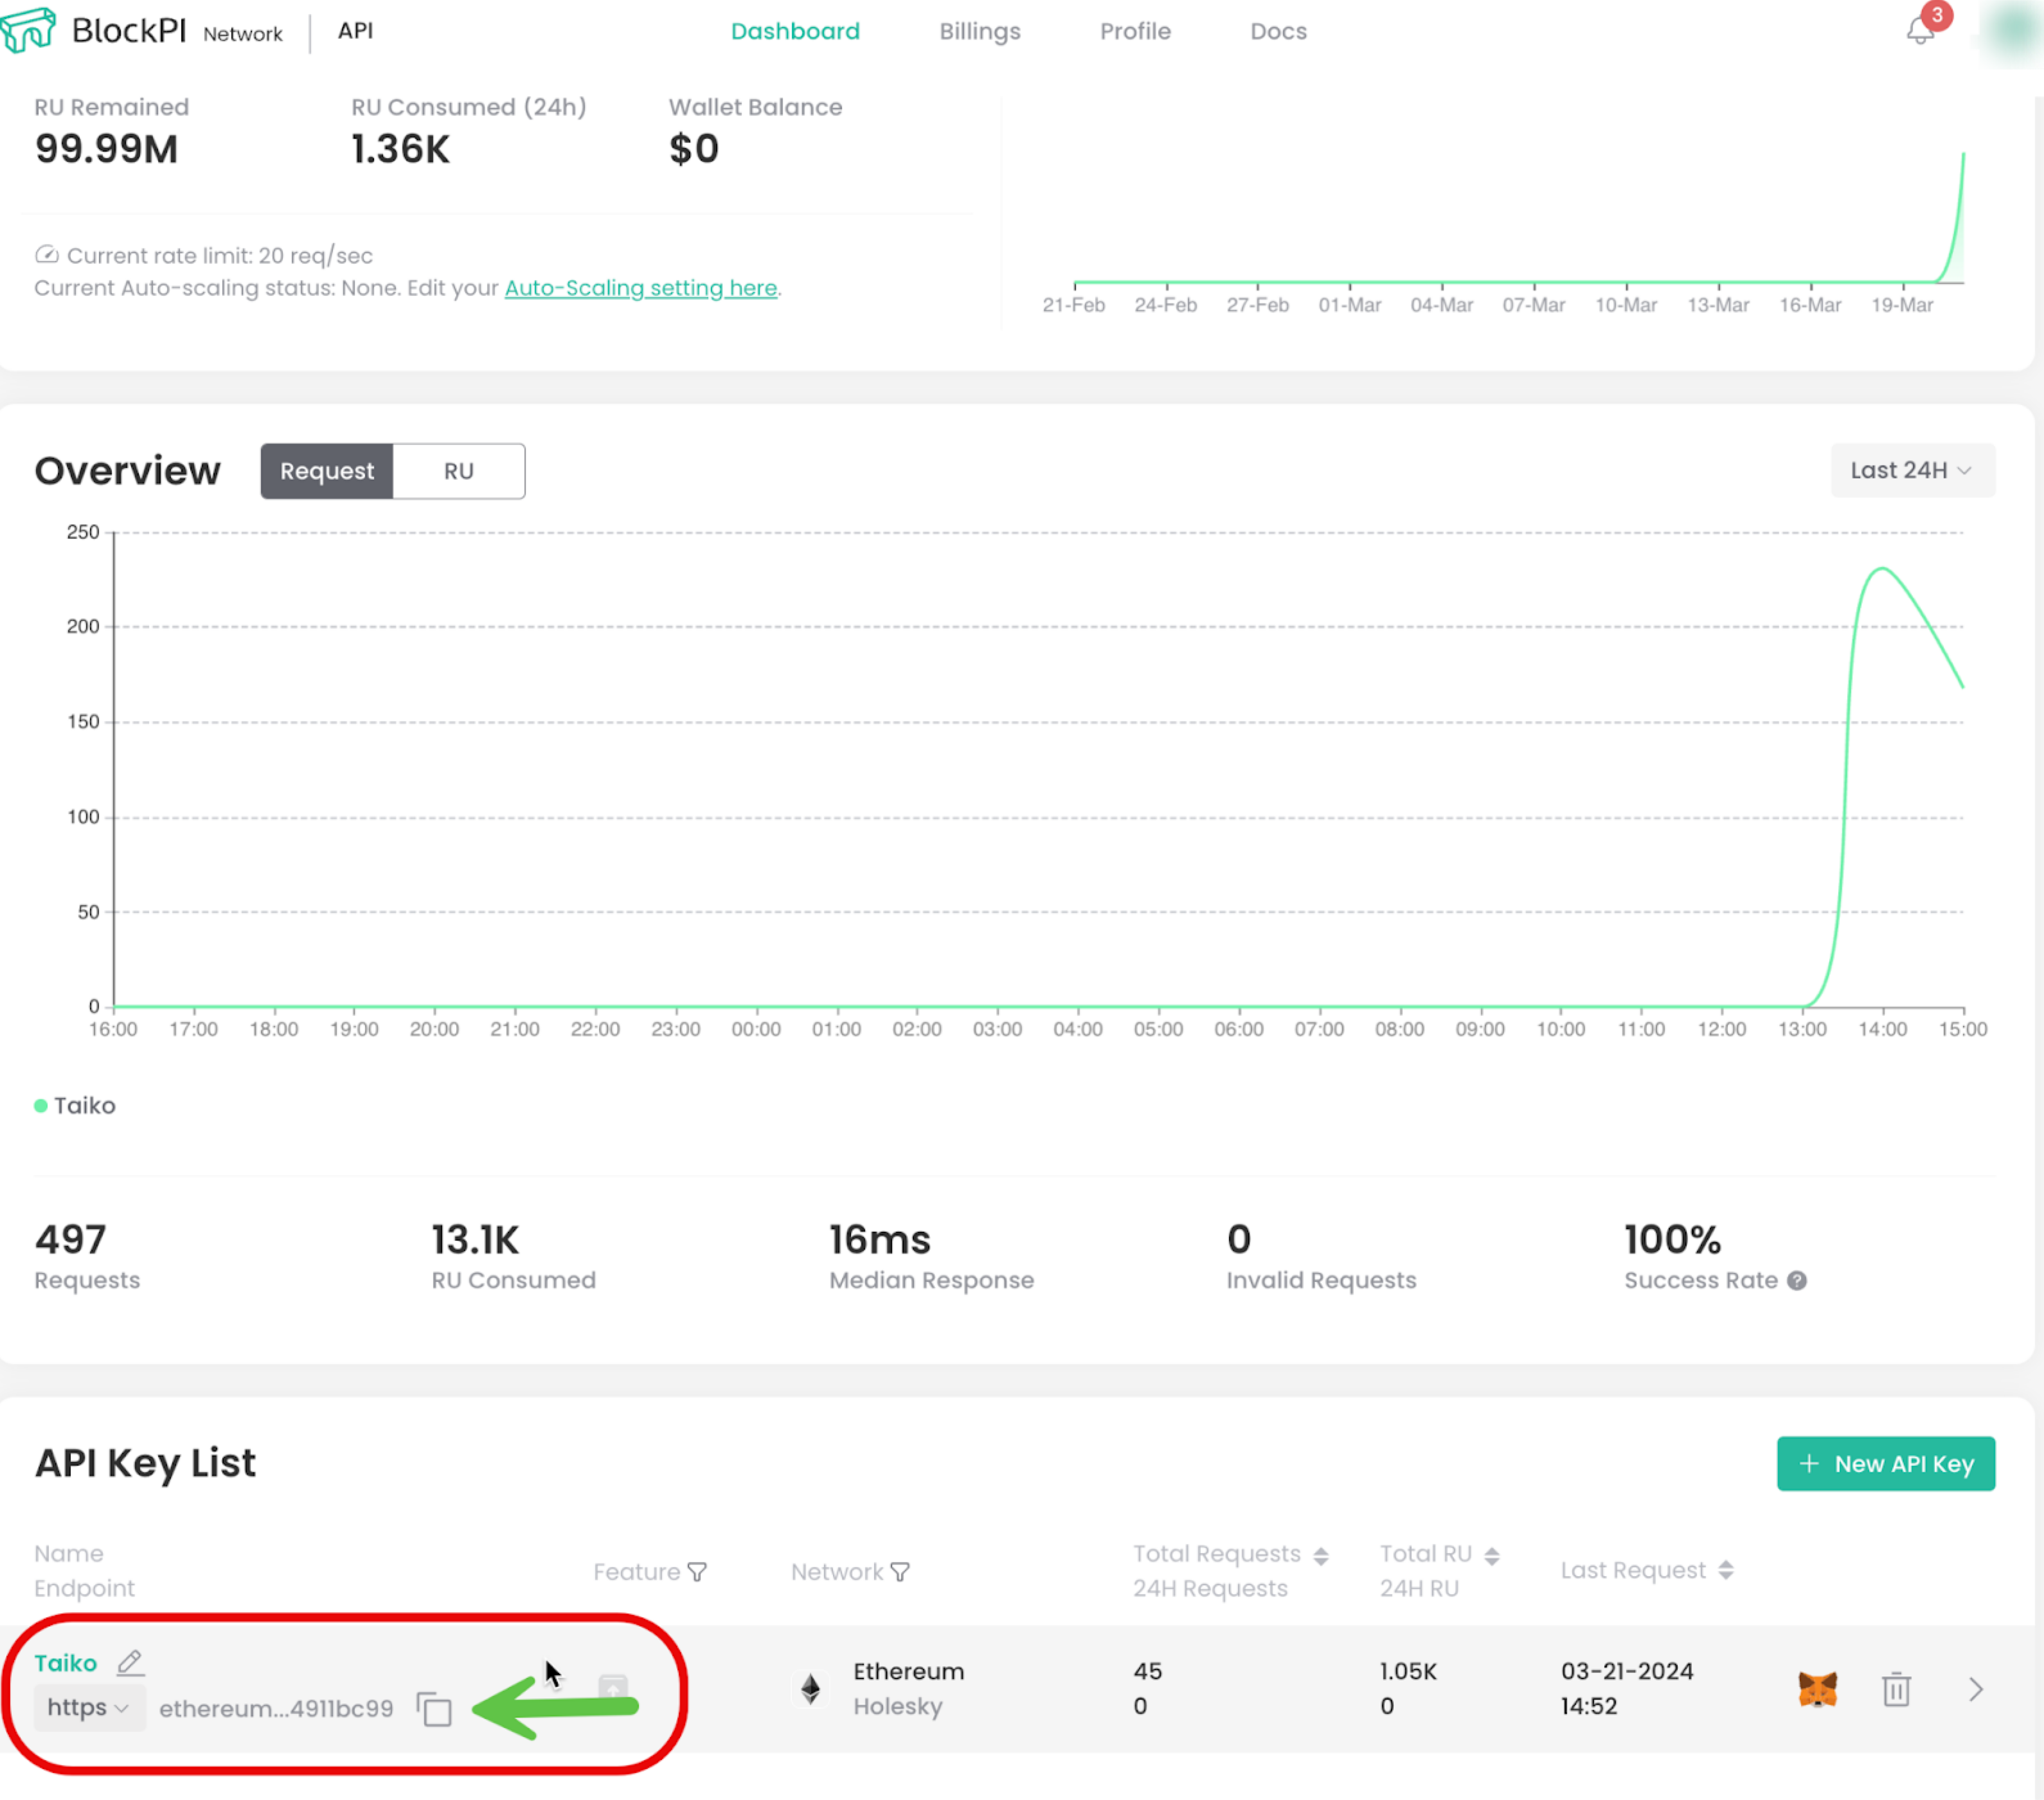Click the Current rate limit text
The height and width of the screenshot is (1800, 2044).
(x=220, y=255)
